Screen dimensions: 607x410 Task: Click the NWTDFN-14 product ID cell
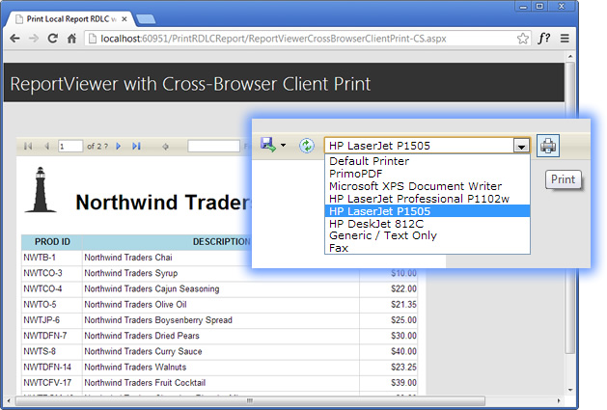point(52,367)
